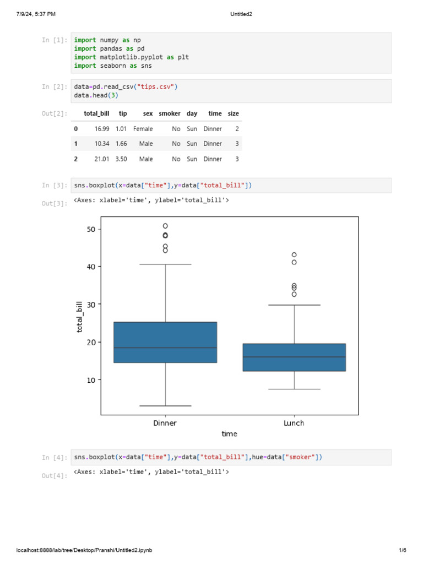
Task: Click the total_bill column header
Action: (96, 113)
